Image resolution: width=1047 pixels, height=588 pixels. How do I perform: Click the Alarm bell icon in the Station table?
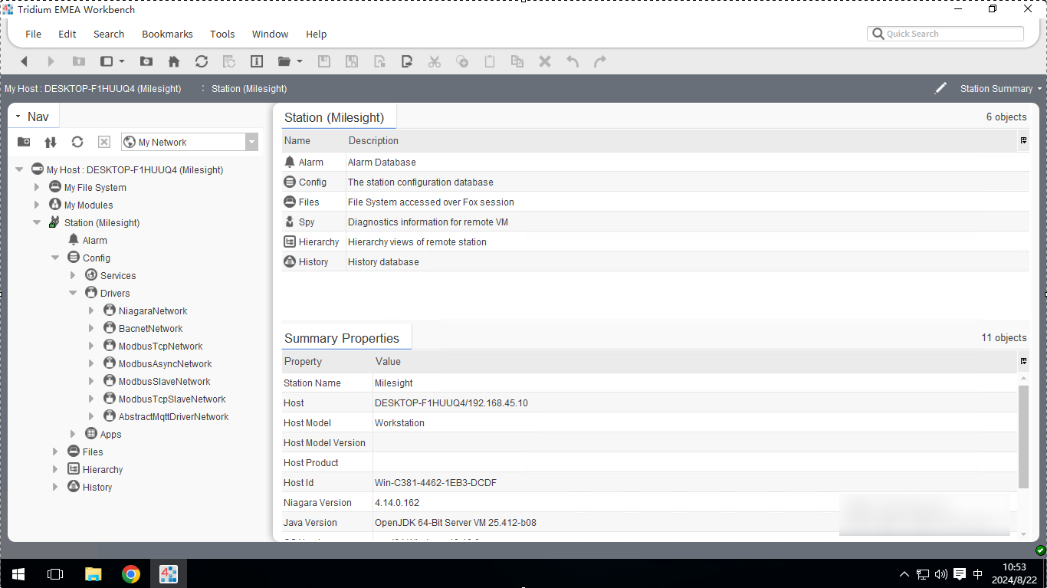tap(290, 162)
